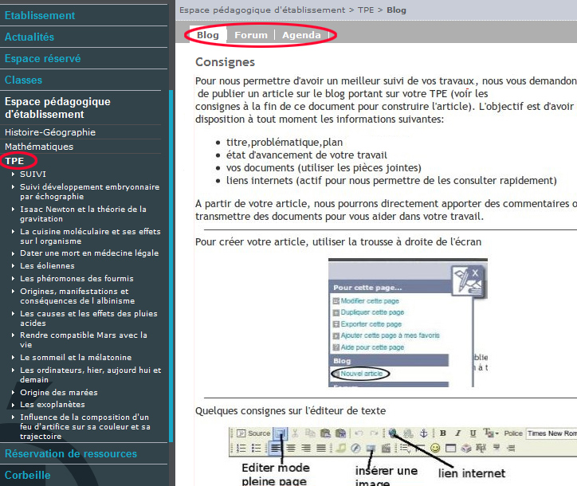Click Espace pédagogique d'établissement in breadcrumb
Image resolution: width=577 pixels, height=486 pixels.
pos(262,10)
